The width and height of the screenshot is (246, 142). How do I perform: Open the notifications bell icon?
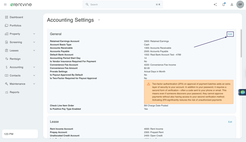tap(223, 4)
